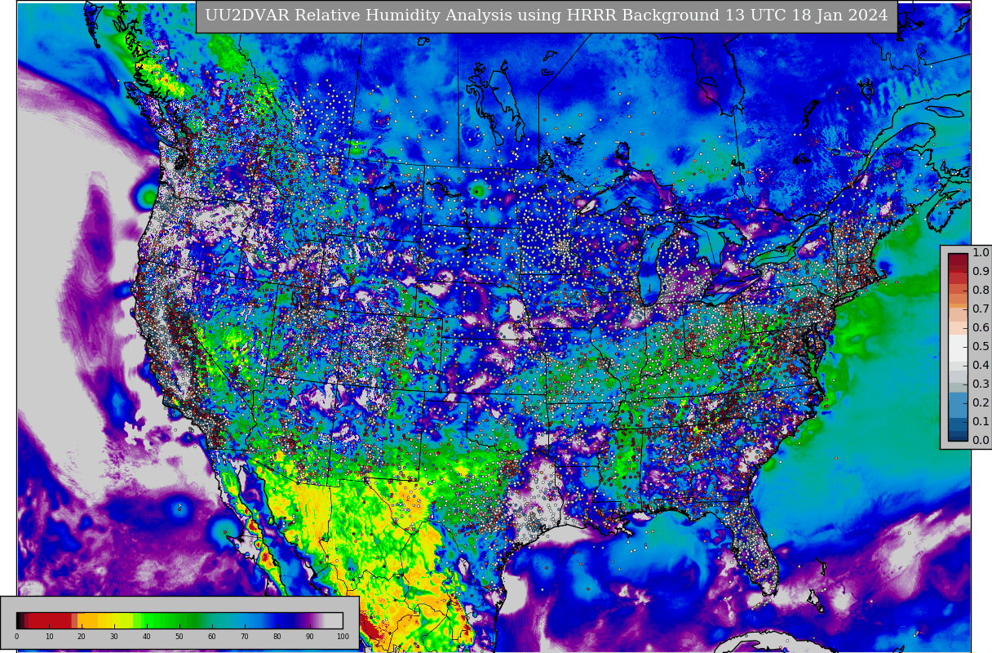Click the 20 tick on humidity colorbar
Image resolution: width=992 pixels, height=653 pixels.
click(x=82, y=637)
